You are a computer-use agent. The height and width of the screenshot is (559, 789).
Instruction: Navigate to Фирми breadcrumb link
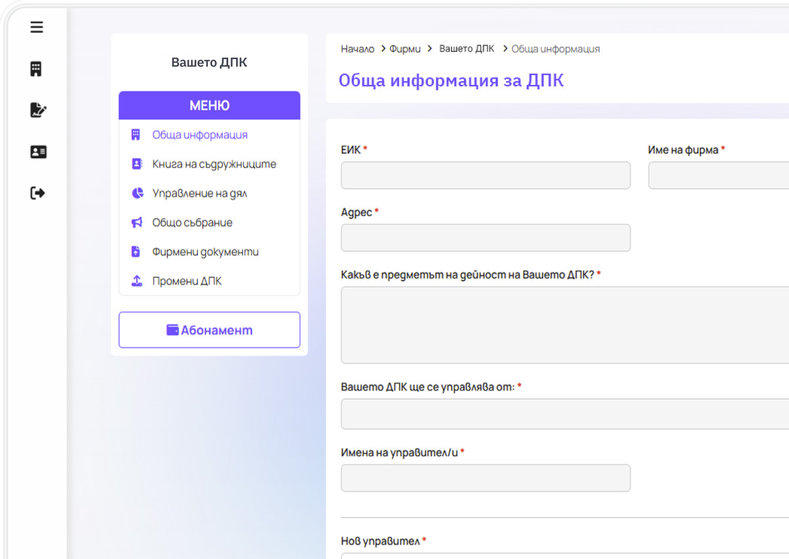click(404, 49)
